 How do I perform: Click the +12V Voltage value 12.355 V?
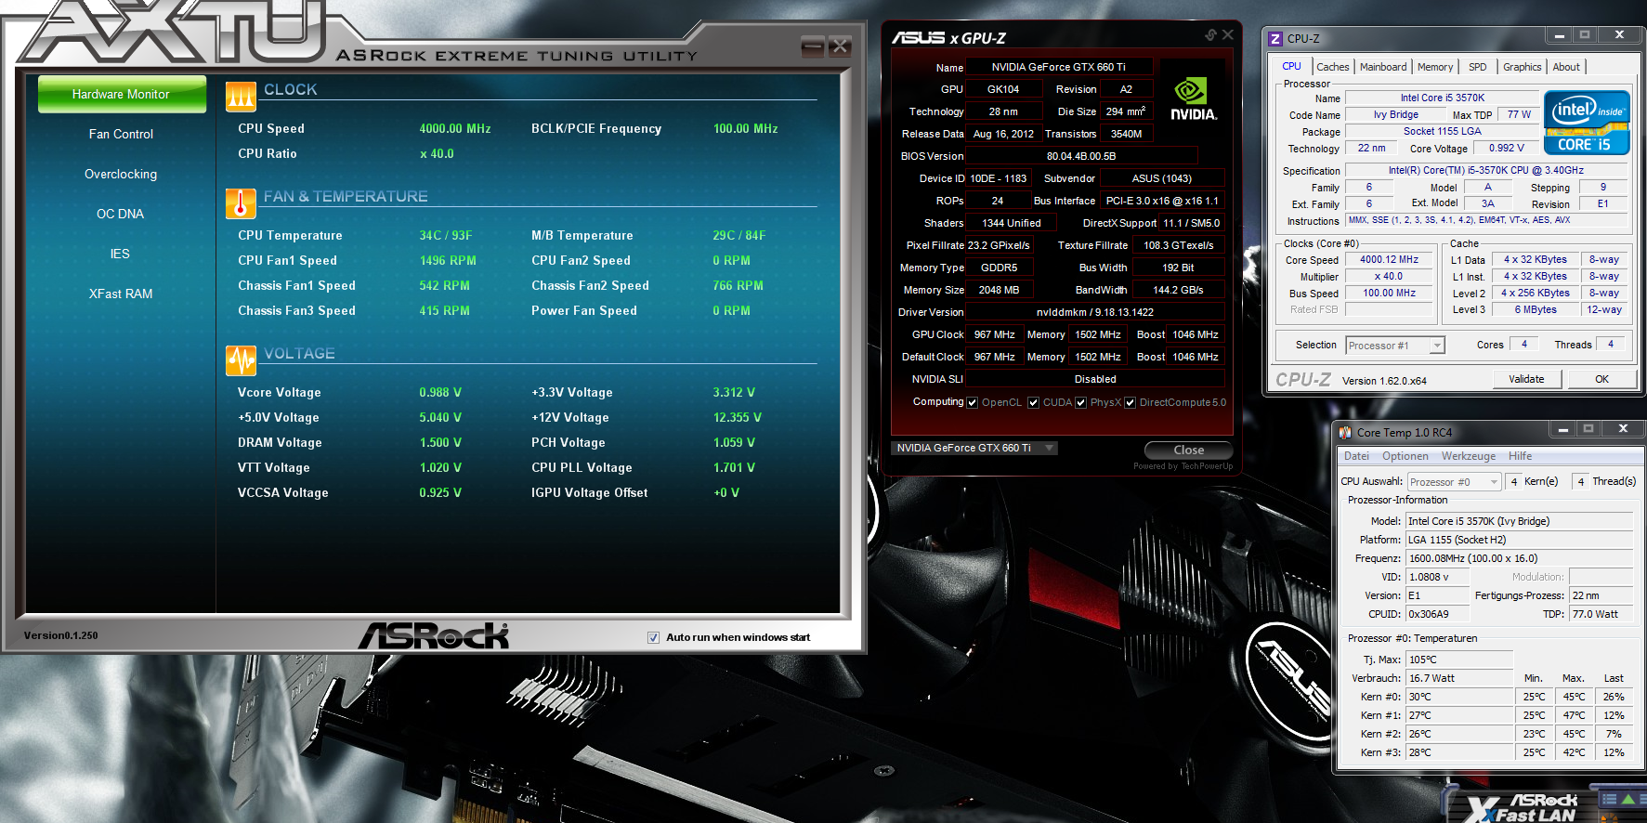[738, 418]
